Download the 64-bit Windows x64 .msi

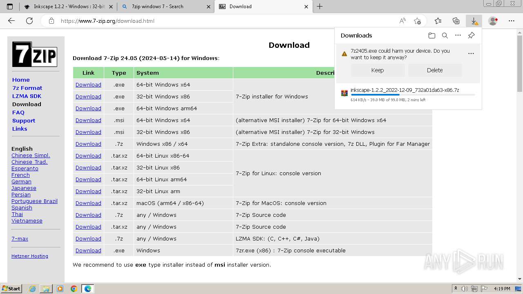[x=88, y=120]
